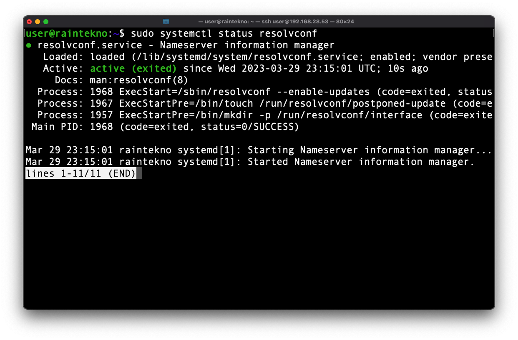
Task: Click the green zoom window button
Action: 46,21
